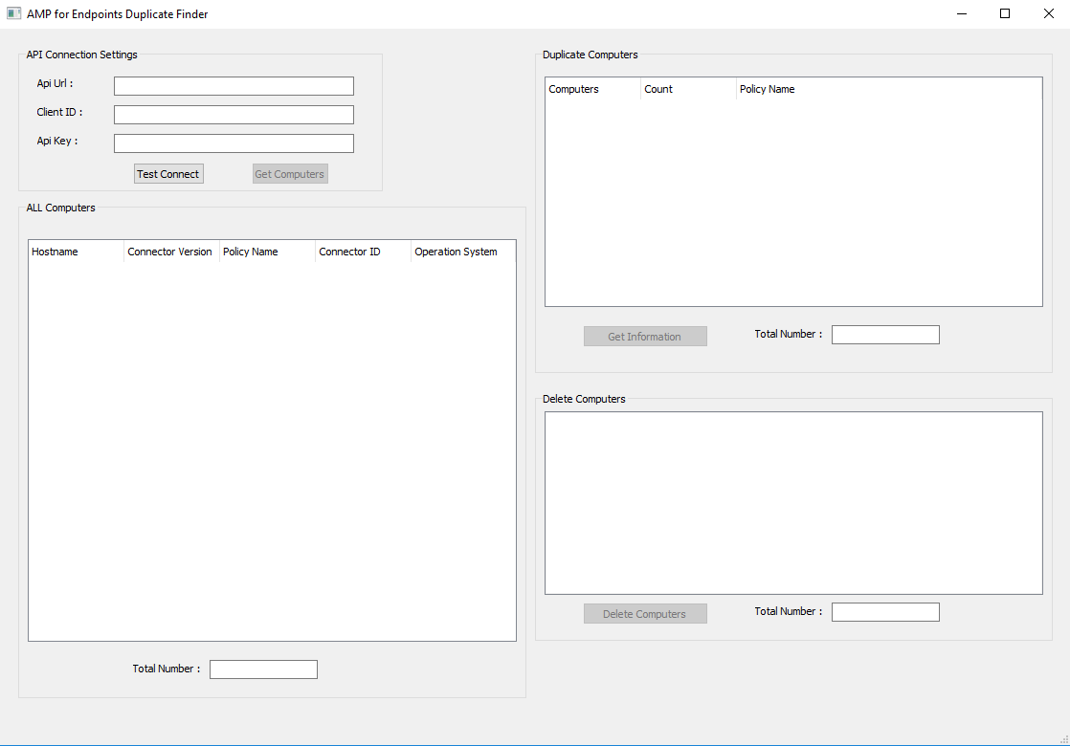Click the window resize grip icon
This screenshot has height=746, width=1070.
[x=1064, y=739]
